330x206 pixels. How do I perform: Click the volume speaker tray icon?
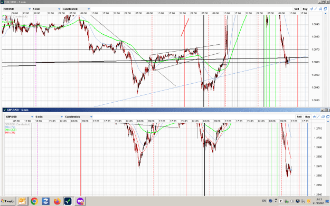292,201
